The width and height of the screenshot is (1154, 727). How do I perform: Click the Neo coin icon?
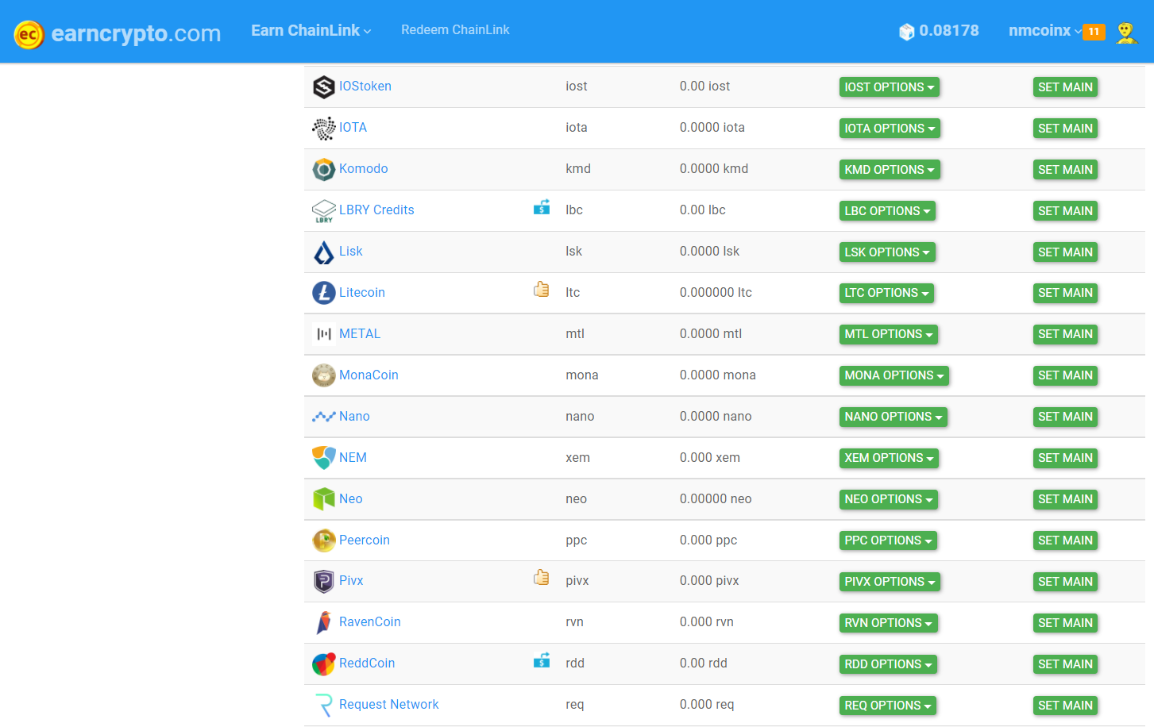tap(323, 499)
